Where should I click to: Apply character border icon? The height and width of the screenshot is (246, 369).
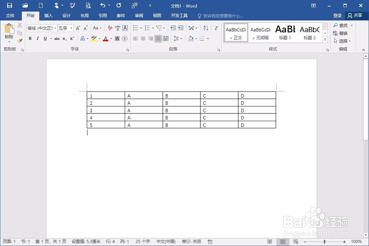click(125, 28)
